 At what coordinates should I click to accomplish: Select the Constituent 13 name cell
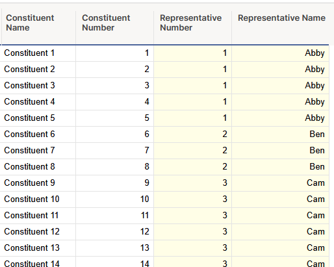click(38, 248)
